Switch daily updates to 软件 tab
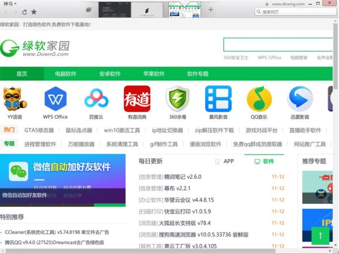339x254 pixels. [x=264, y=161]
